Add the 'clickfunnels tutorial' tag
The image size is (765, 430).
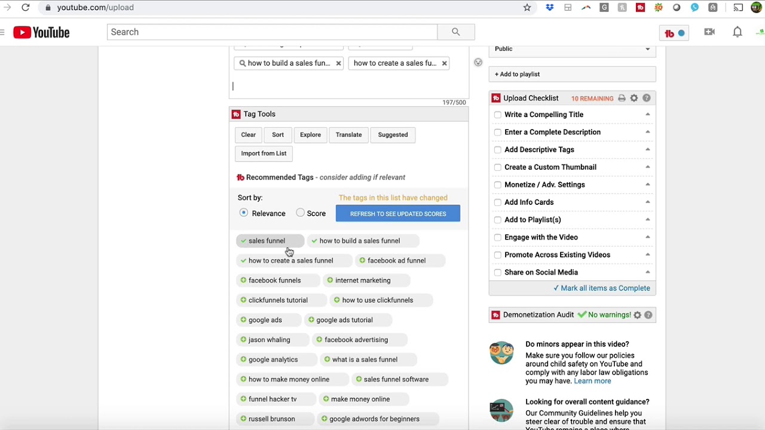(x=281, y=300)
